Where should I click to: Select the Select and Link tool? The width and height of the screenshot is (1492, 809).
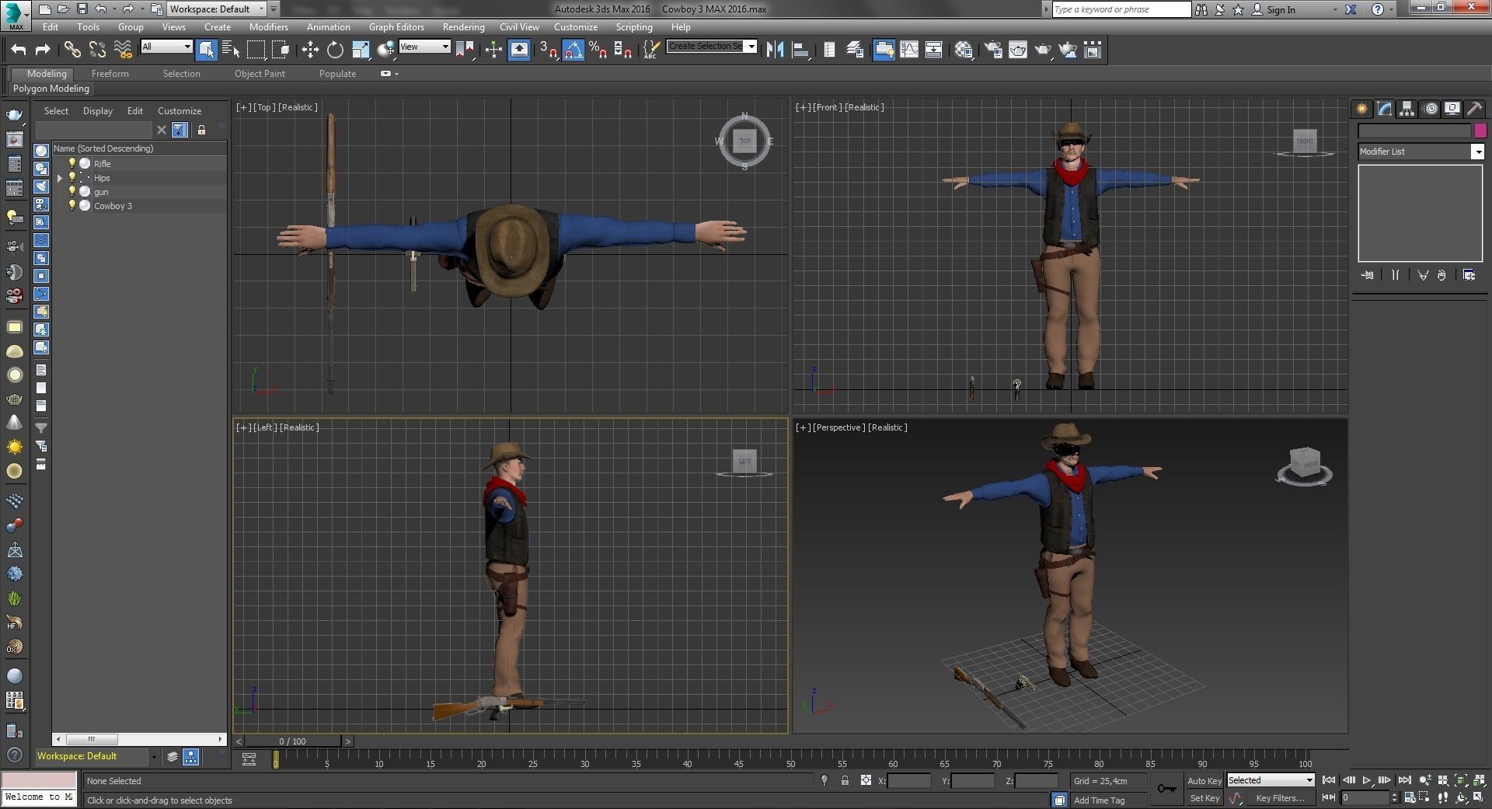72,50
